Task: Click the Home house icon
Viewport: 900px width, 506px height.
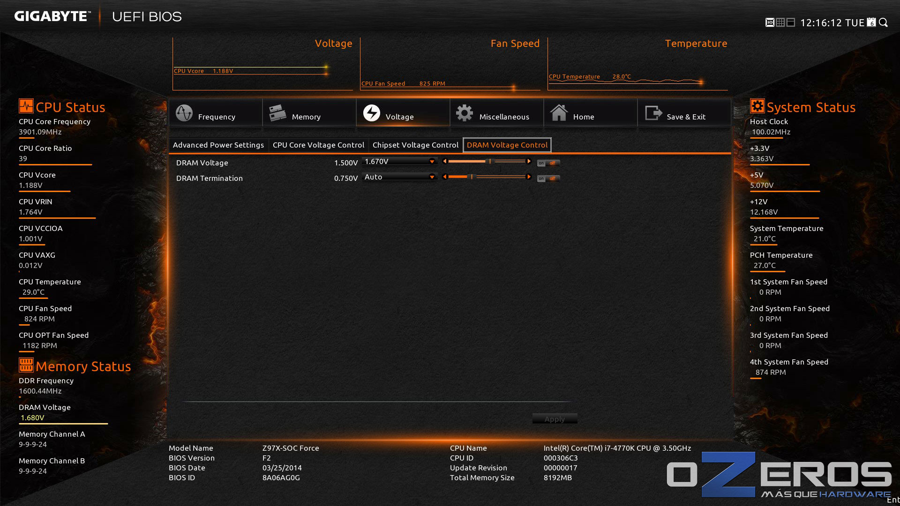Action: (x=559, y=113)
